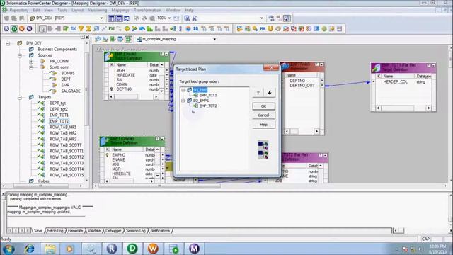Open Target Designer tool icon above workspace
The height and width of the screenshot is (255, 453).
(105, 39)
